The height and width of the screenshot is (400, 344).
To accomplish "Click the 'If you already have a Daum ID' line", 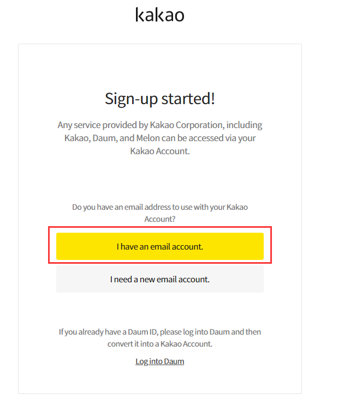I will (160, 332).
